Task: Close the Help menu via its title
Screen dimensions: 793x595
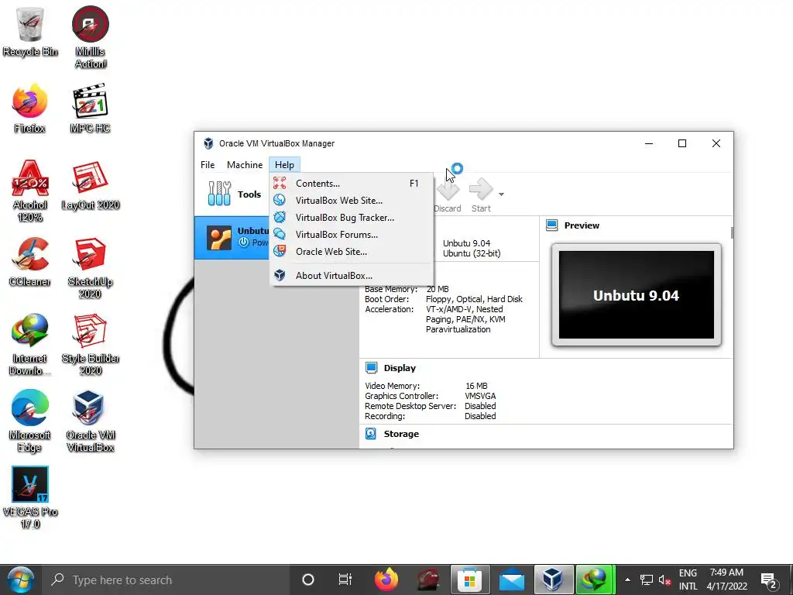Action: click(284, 165)
